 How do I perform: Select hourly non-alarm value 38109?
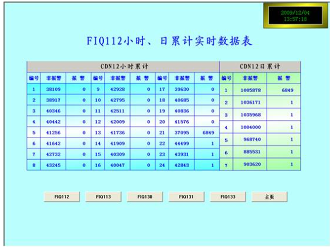[53, 89]
